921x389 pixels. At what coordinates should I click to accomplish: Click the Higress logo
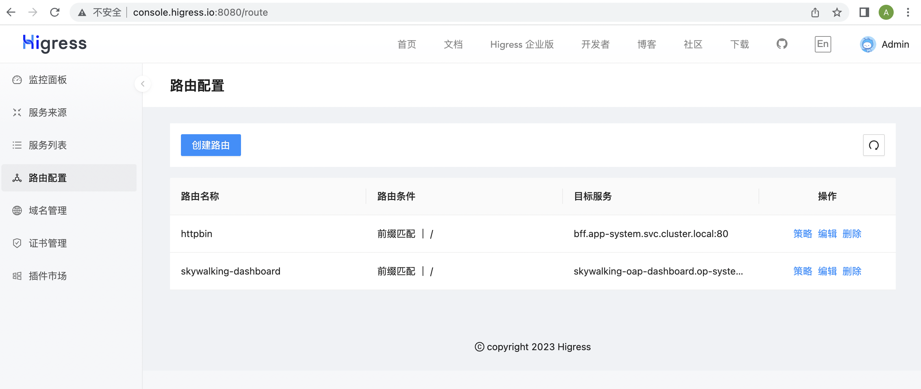point(55,44)
